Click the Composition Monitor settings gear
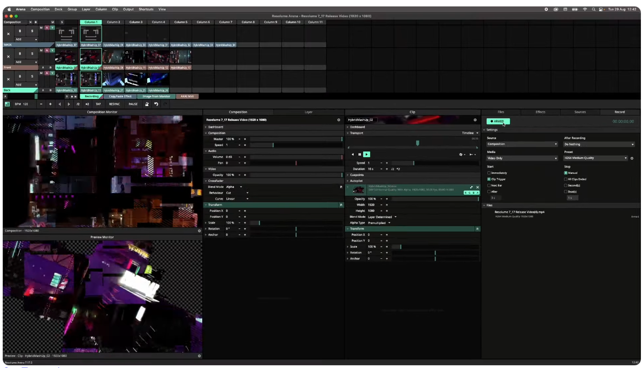This screenshot has width=642, height=368. tap(200, 231)
